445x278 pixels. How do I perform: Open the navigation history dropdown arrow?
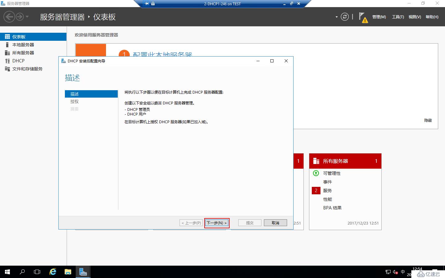pyautogui.click(x=27, y=17)
